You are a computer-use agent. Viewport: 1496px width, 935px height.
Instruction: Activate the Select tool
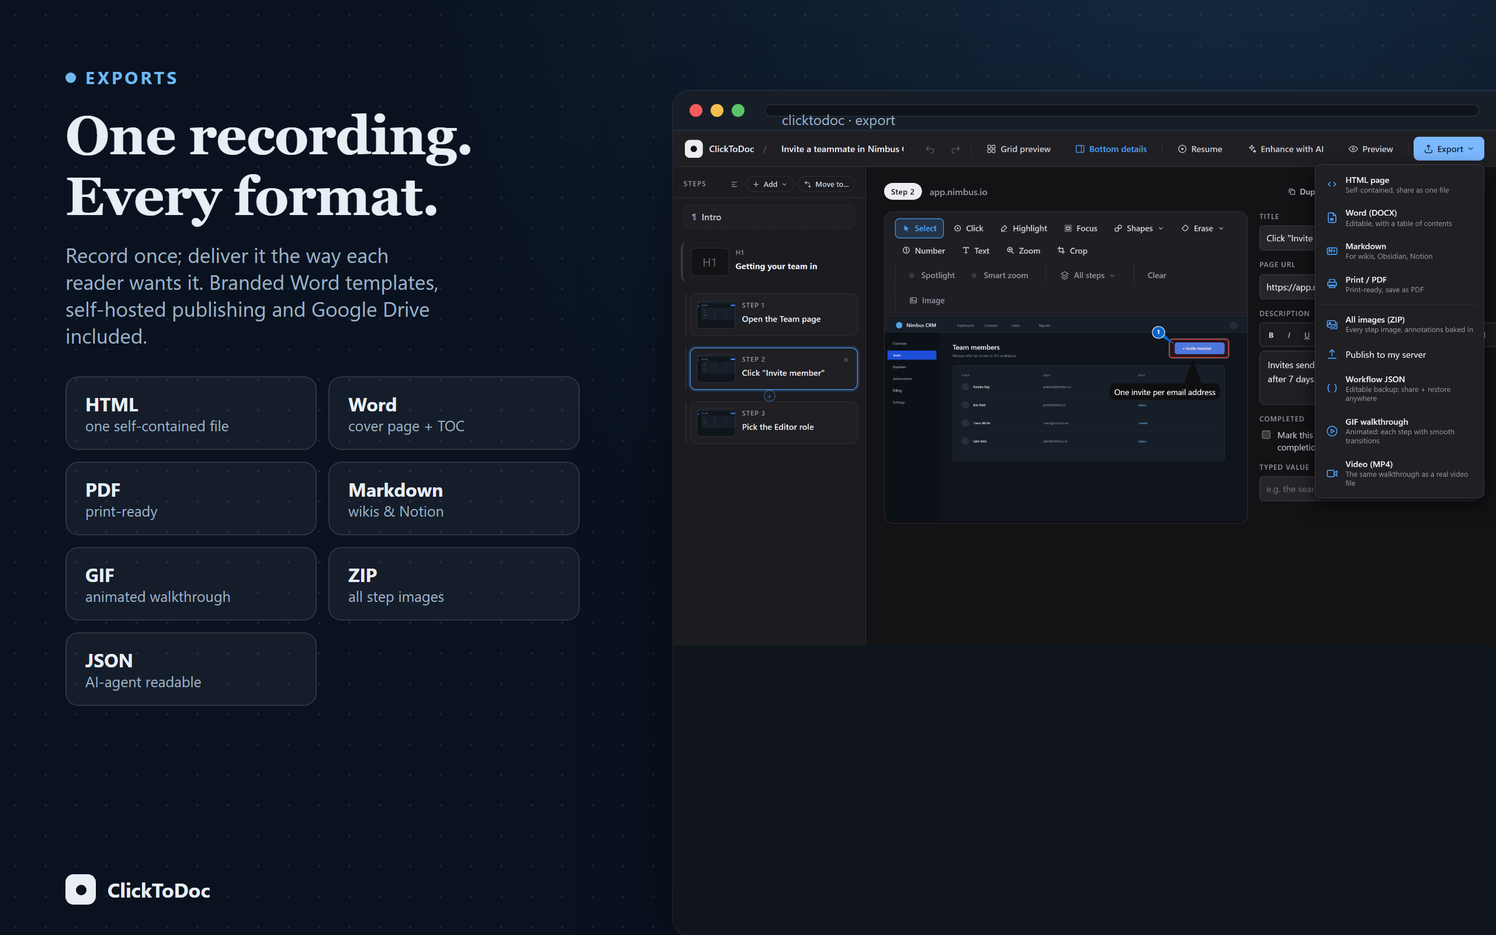(x=919, y=228)
